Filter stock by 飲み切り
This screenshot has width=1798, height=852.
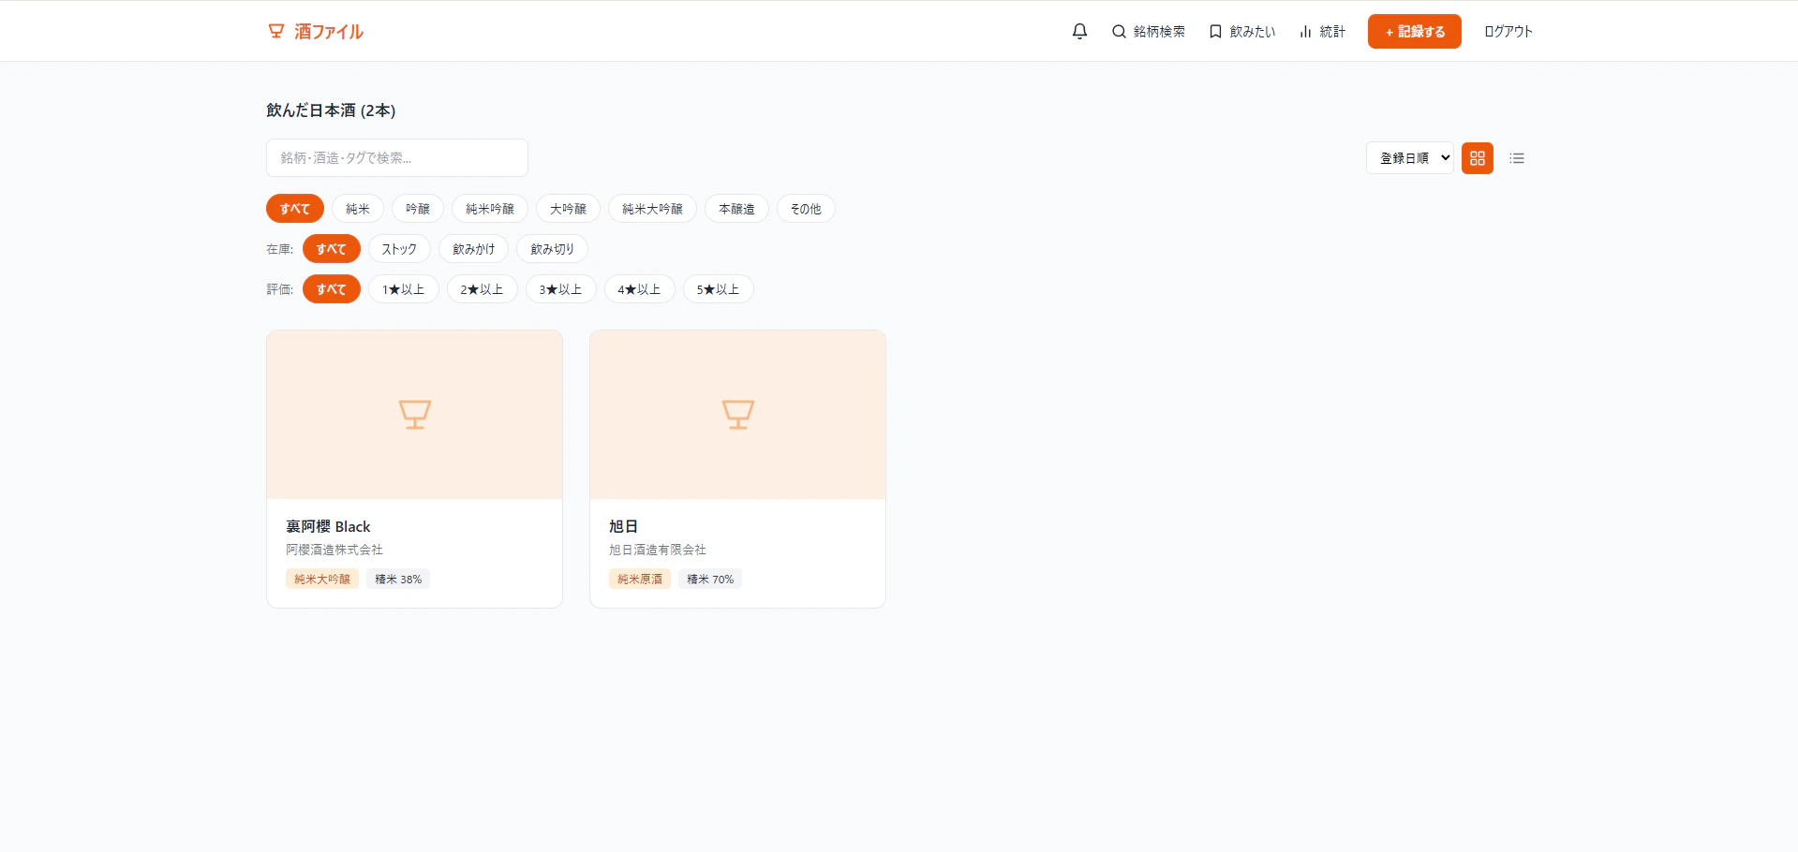[552, 248]
